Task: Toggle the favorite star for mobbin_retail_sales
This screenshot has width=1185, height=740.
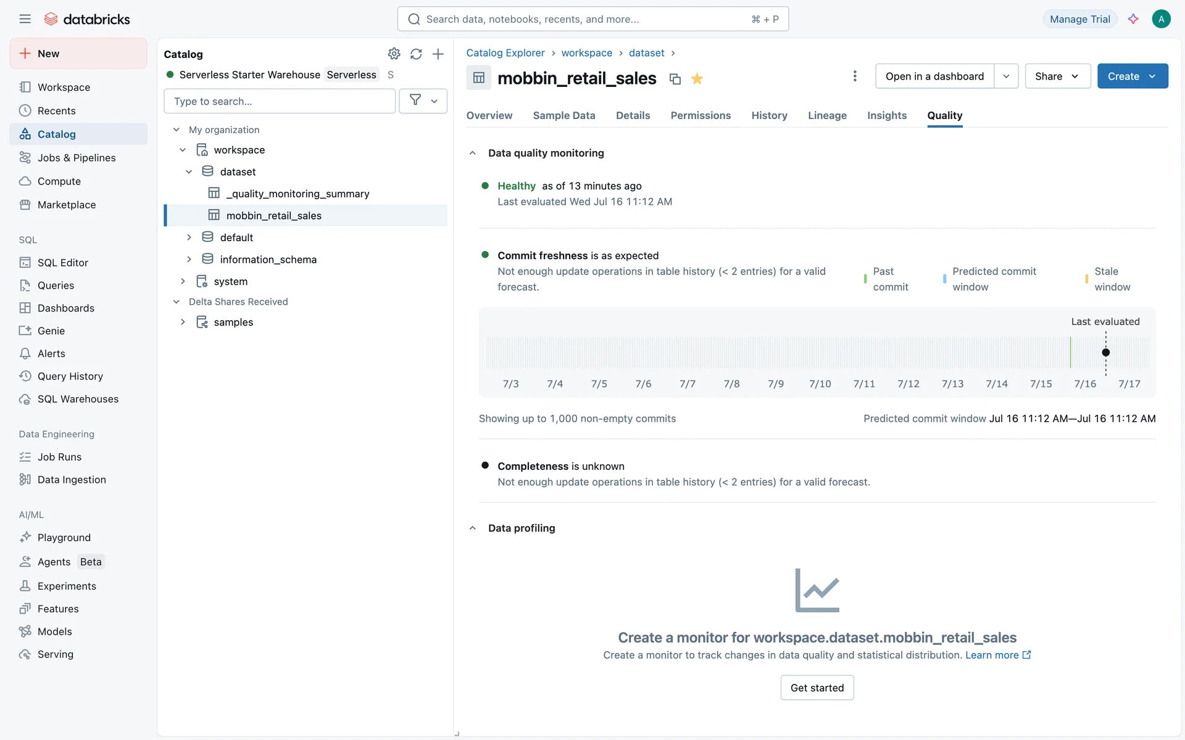Action: pos(697,79)
